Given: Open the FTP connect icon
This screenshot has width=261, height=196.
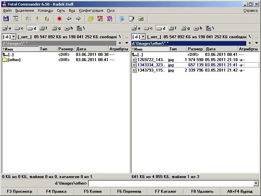Looking at the screenshot, I should point(100,19).
